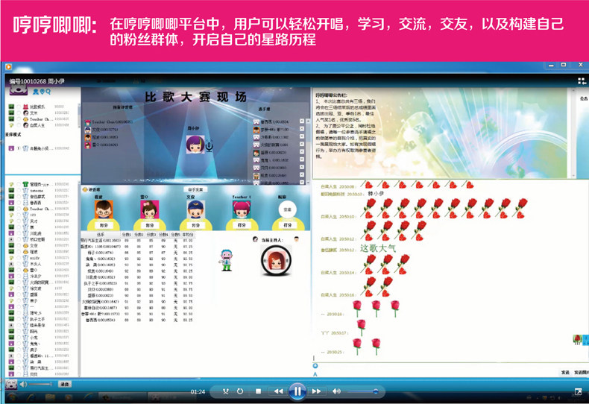The width and height of the screenshot is (589, 404).
Task: Mute the media player speaker icon
Action: [x=336, y=391]
